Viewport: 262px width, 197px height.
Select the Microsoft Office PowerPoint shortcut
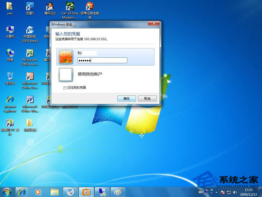30,81
